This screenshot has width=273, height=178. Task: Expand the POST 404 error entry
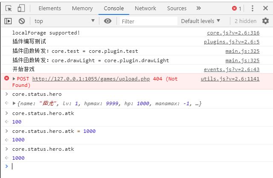14,79
